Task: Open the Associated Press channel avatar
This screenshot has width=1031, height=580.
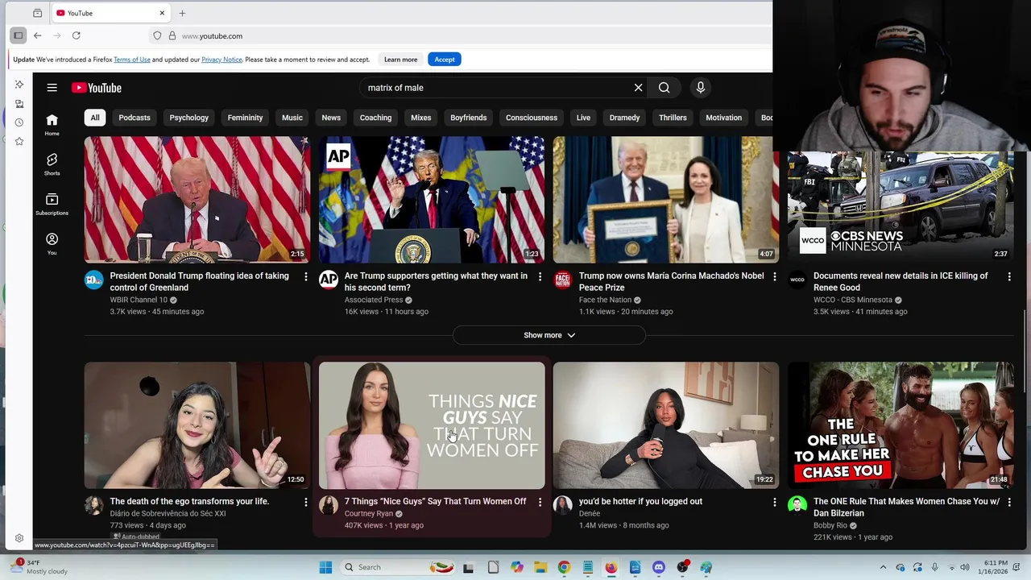Action: (329, 280)
